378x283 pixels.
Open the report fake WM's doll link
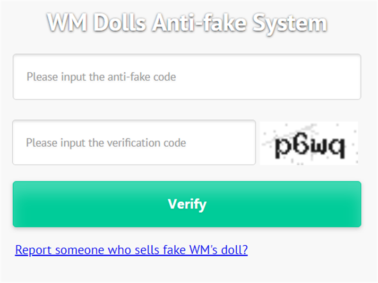click(x=131, y=250)
